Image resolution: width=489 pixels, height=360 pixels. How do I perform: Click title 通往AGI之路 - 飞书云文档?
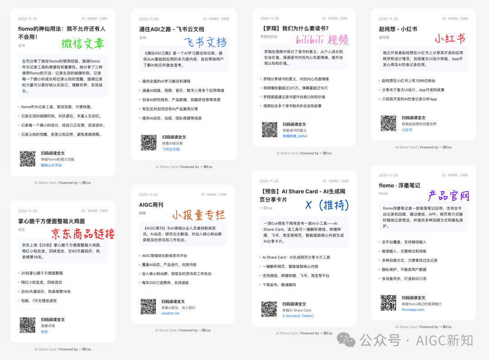[172, 29]
